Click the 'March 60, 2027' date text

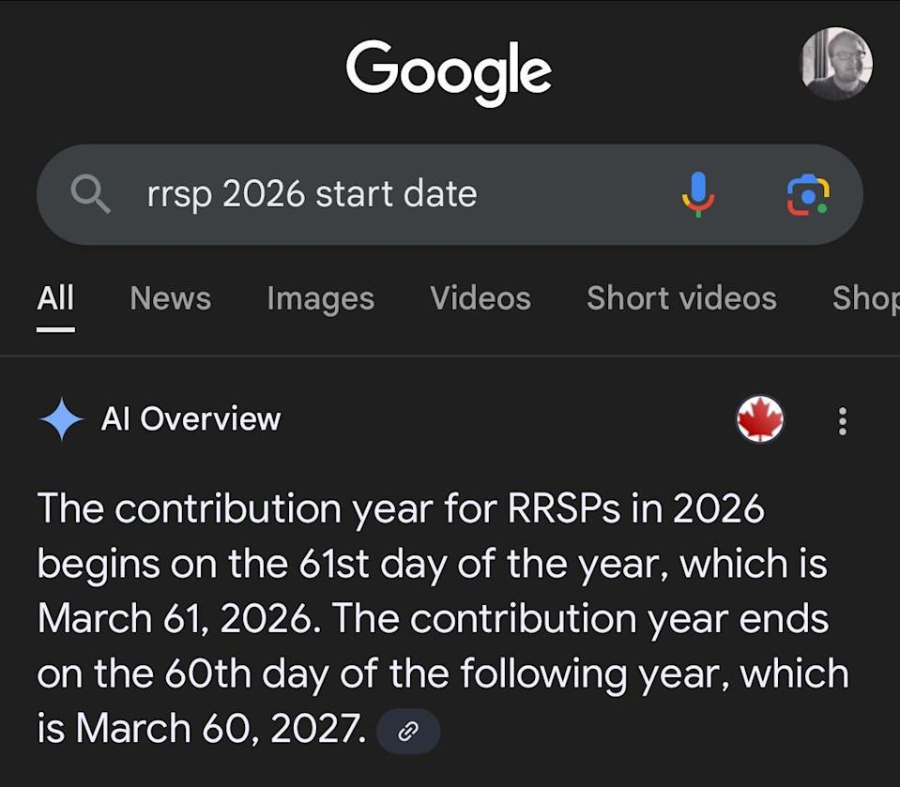(220, 729)
